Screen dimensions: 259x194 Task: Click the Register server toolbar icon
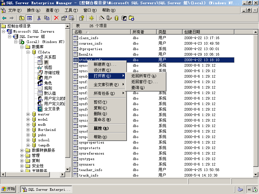[x=109, y=18]
